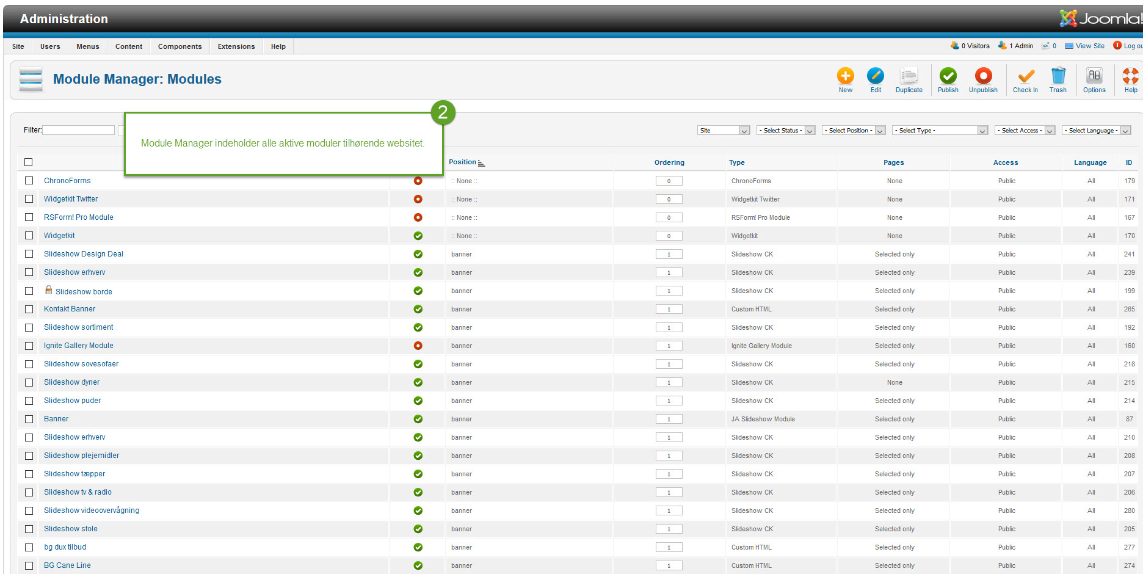Open the Help menu in menu bar
Viewport: 1143px width, 574px height.
pyautogui.click(x=278, y=46)
